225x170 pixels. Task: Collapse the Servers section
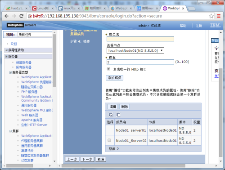6,56
